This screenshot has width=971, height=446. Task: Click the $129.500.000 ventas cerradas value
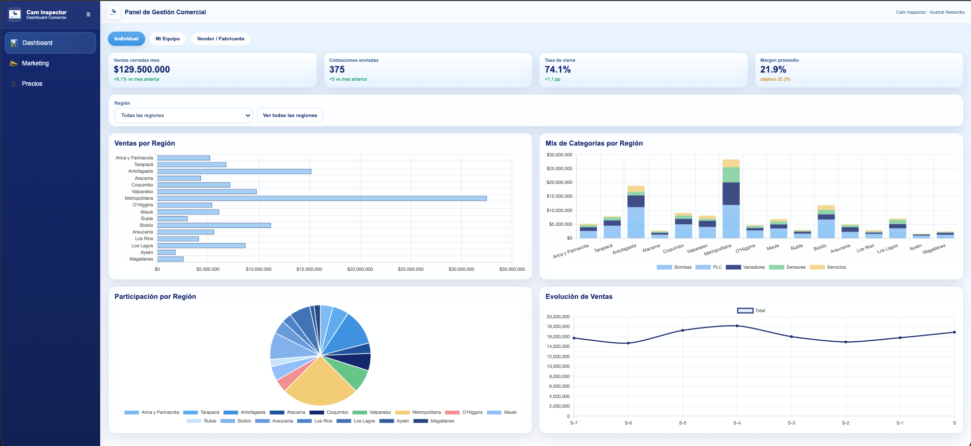142,69
